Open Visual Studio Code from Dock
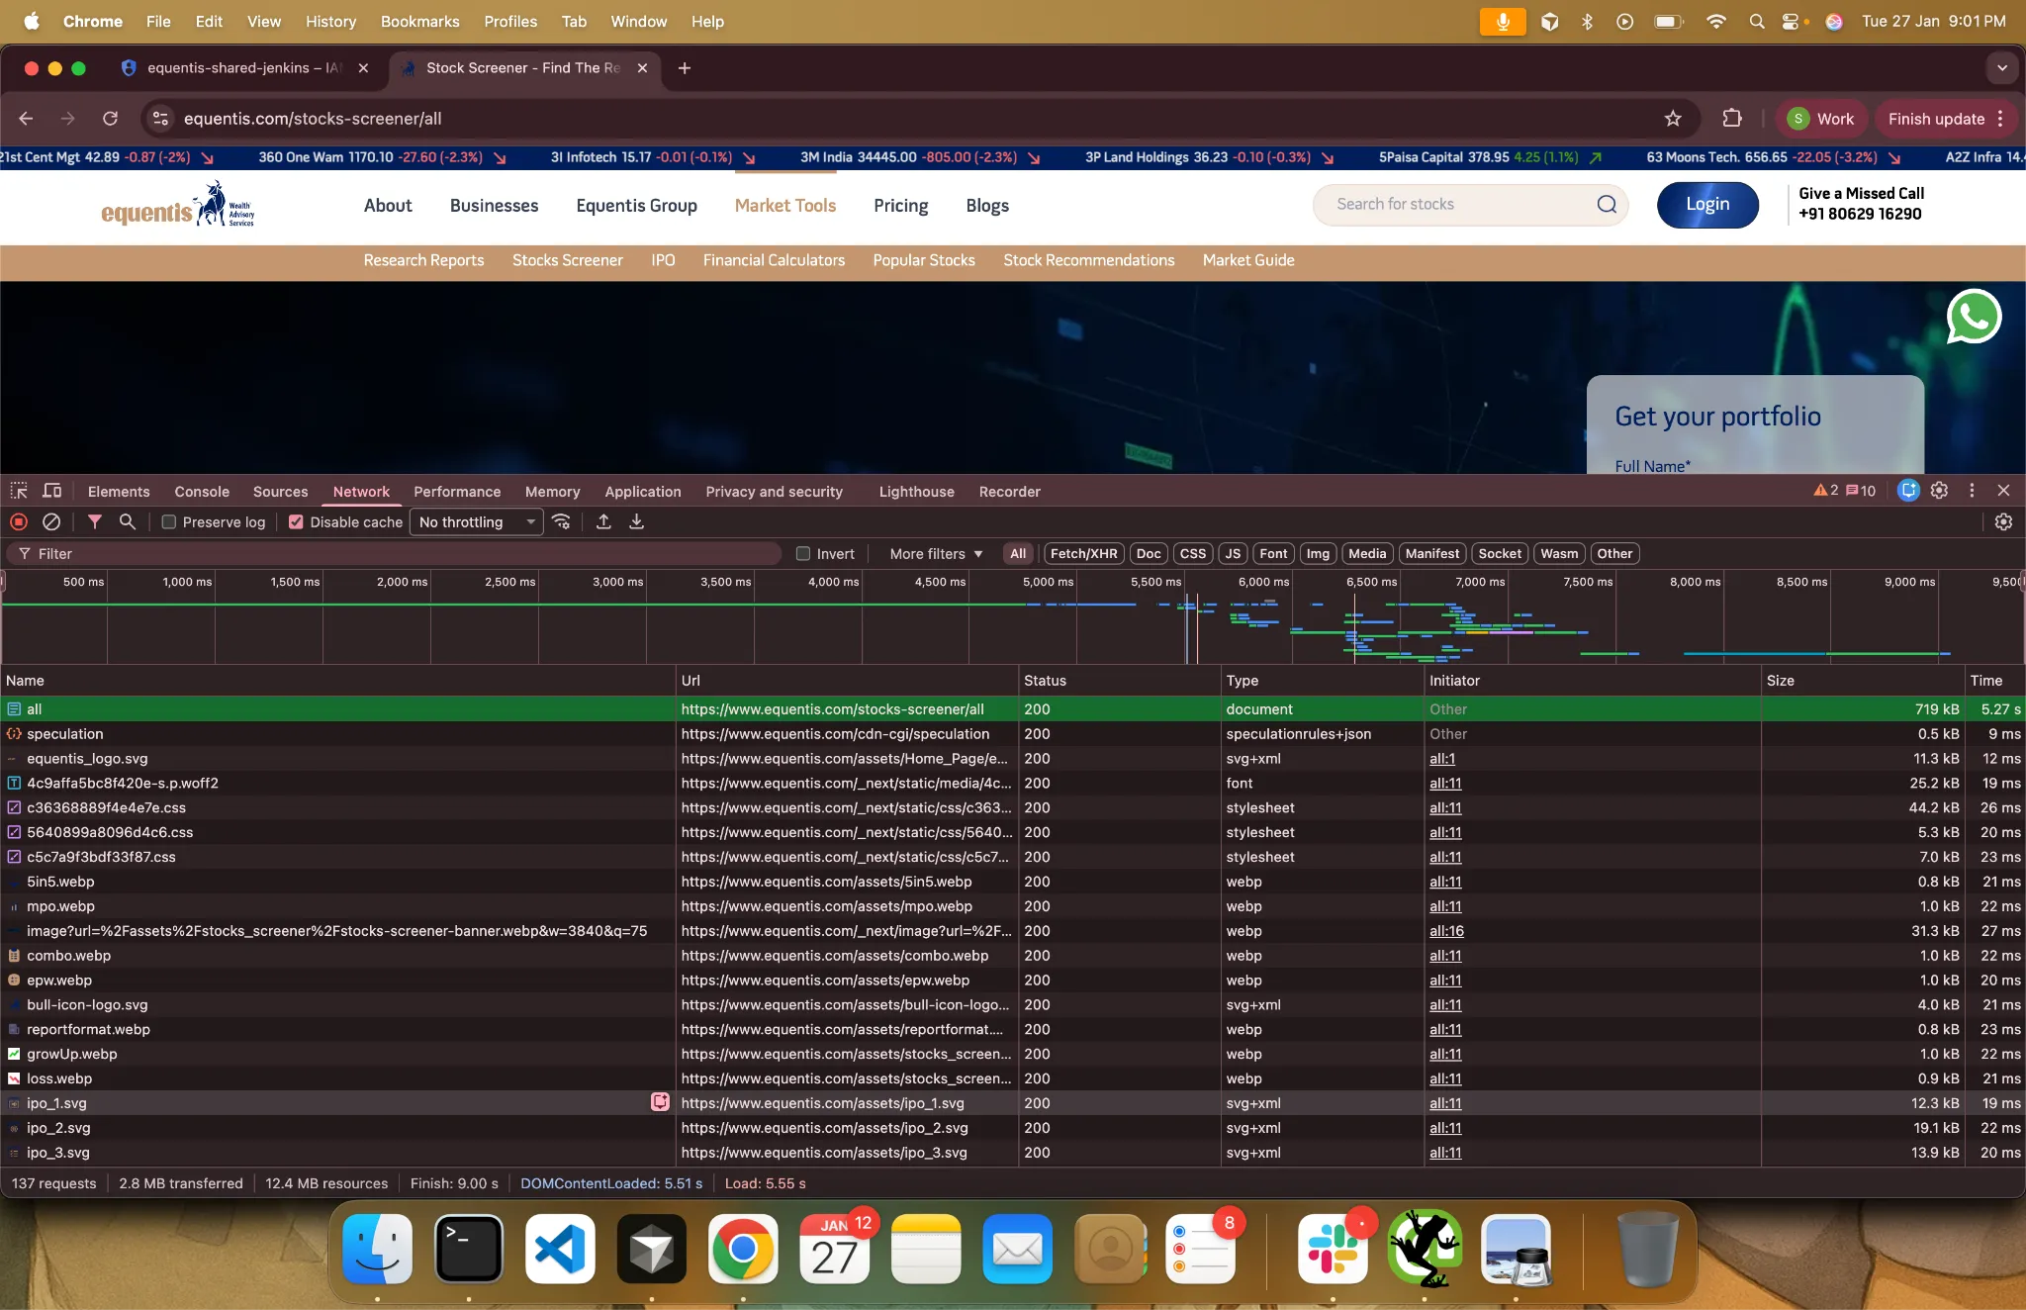 pos(560,1249)
